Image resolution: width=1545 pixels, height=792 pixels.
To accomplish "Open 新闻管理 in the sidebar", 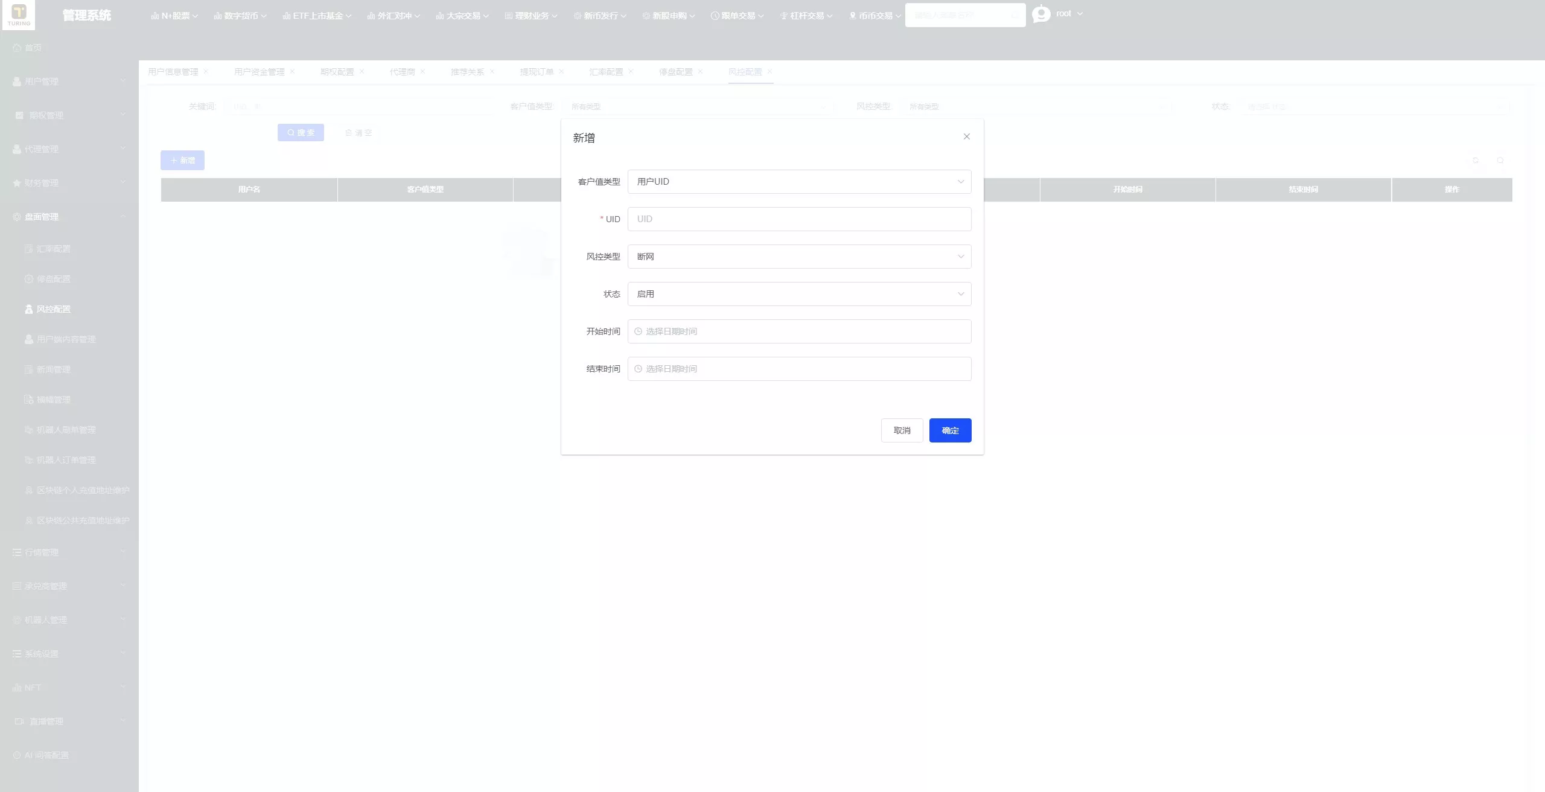I will [x=69, y=369].
